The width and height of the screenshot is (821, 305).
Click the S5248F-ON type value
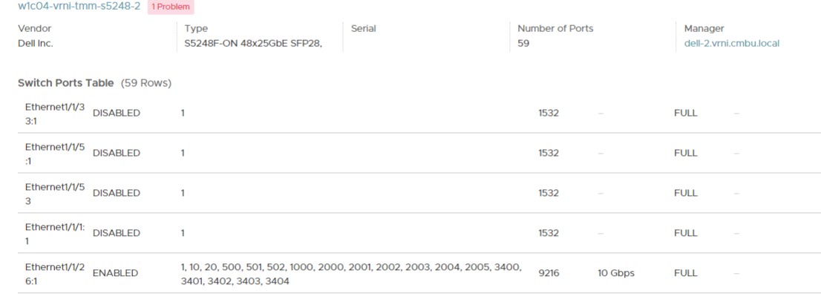coord(253,43)
